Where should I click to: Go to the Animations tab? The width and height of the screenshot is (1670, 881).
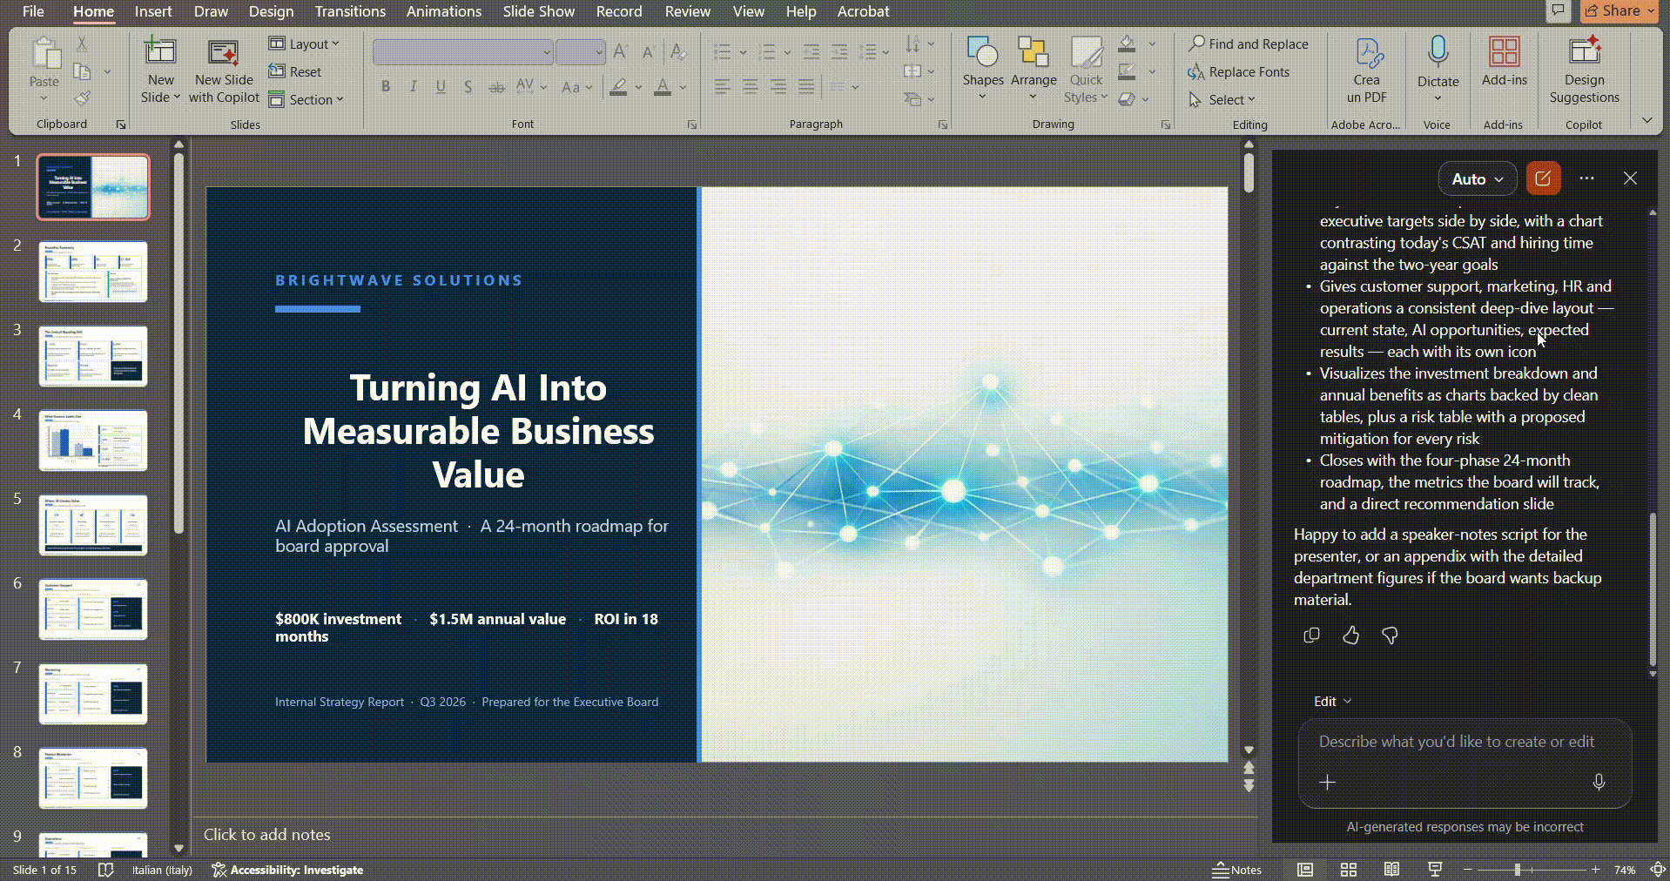(444, 11)
